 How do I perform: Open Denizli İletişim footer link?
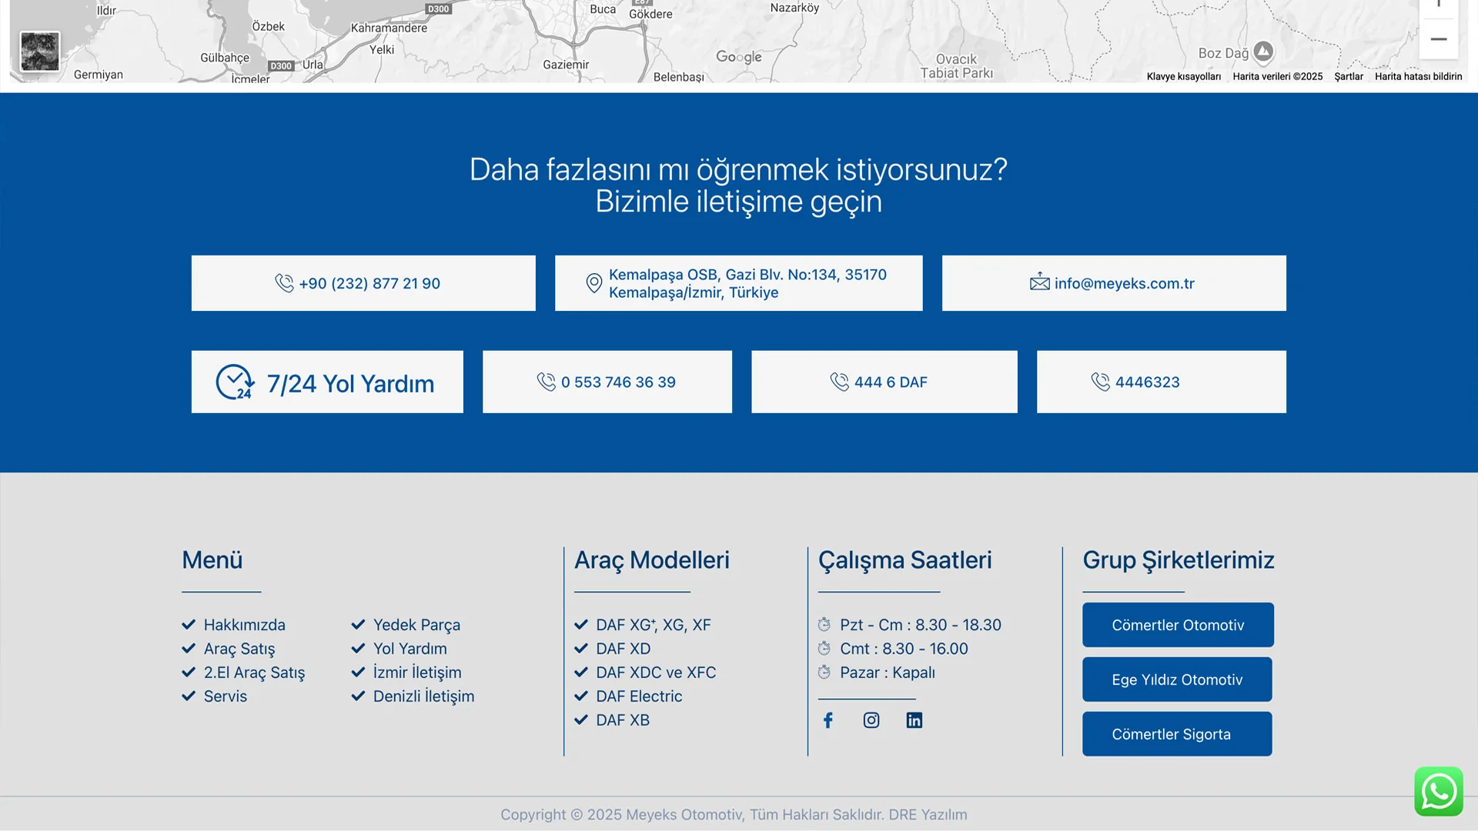coord(423,696)
